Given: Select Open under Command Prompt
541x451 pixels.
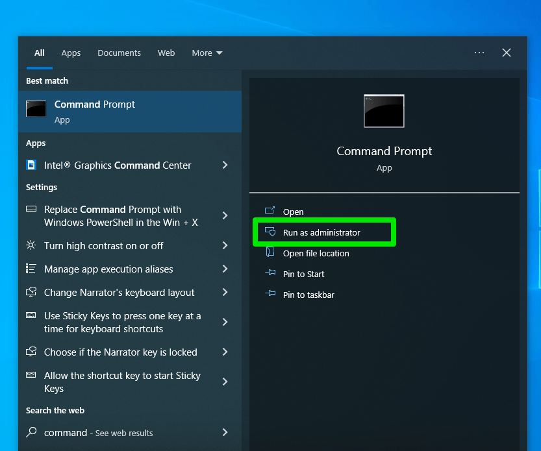Looking at the screenshot, I should 293,212.
